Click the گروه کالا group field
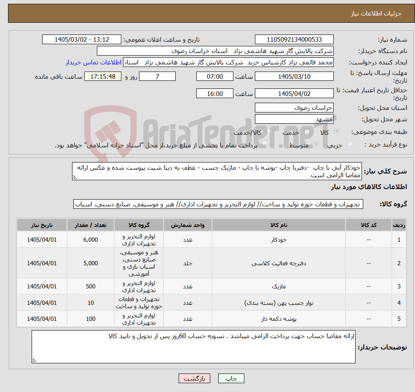This screenshot has width=415, height=392. click(x=218, y=204)
